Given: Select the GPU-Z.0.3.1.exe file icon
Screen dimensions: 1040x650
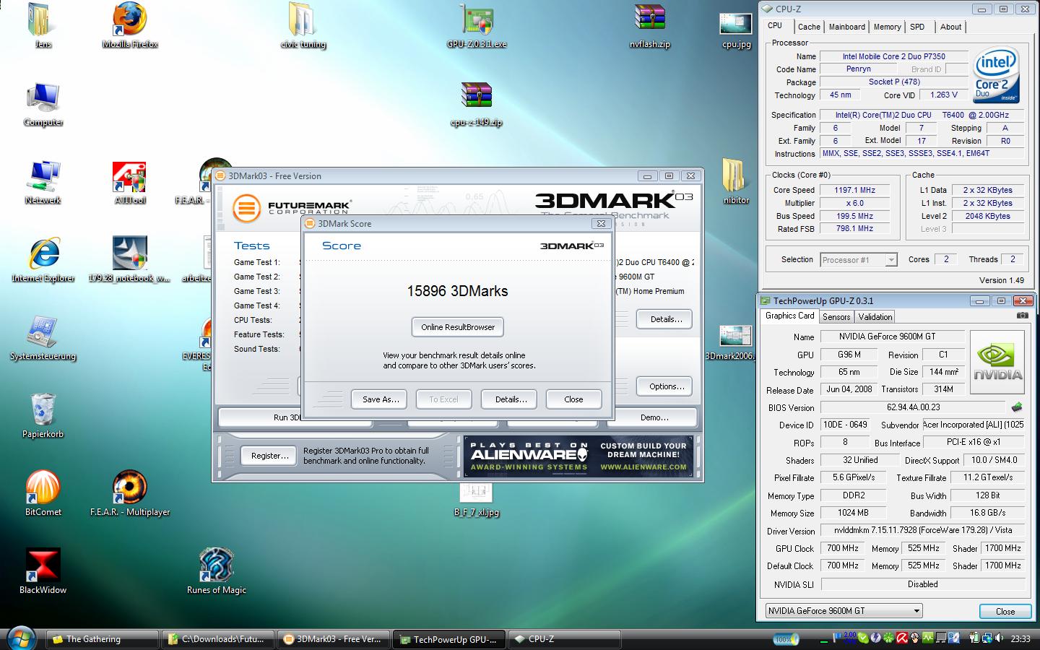Looking at the screenshot, I should click(x=477, y=23).
